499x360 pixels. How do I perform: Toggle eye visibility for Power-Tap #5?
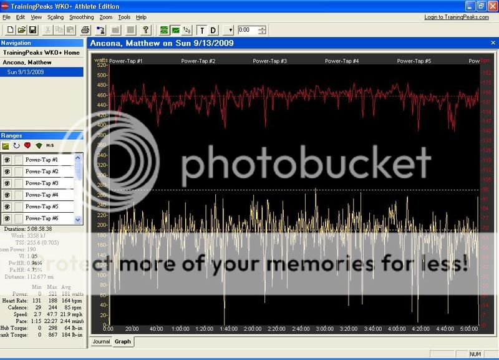(x=7, y=207)
